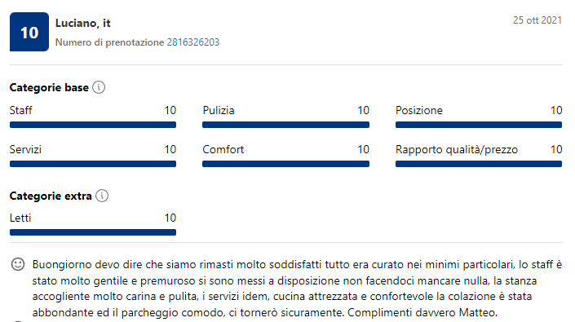Click the Comfort rating bar
Viewport: 575px width, 322px height.
[x=285, y=164]
